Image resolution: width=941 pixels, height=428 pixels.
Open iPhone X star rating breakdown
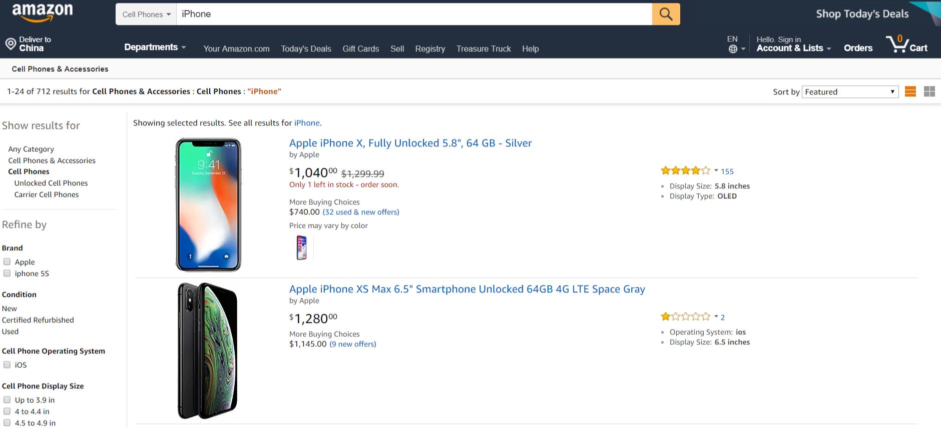(x=717, y=170)
